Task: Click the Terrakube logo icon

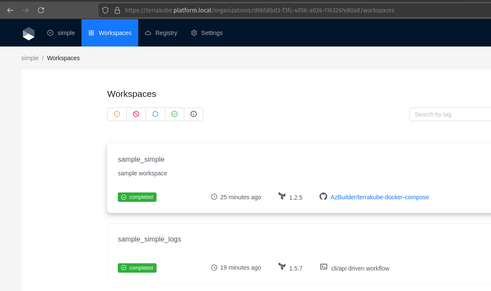Action: [29, 33]
